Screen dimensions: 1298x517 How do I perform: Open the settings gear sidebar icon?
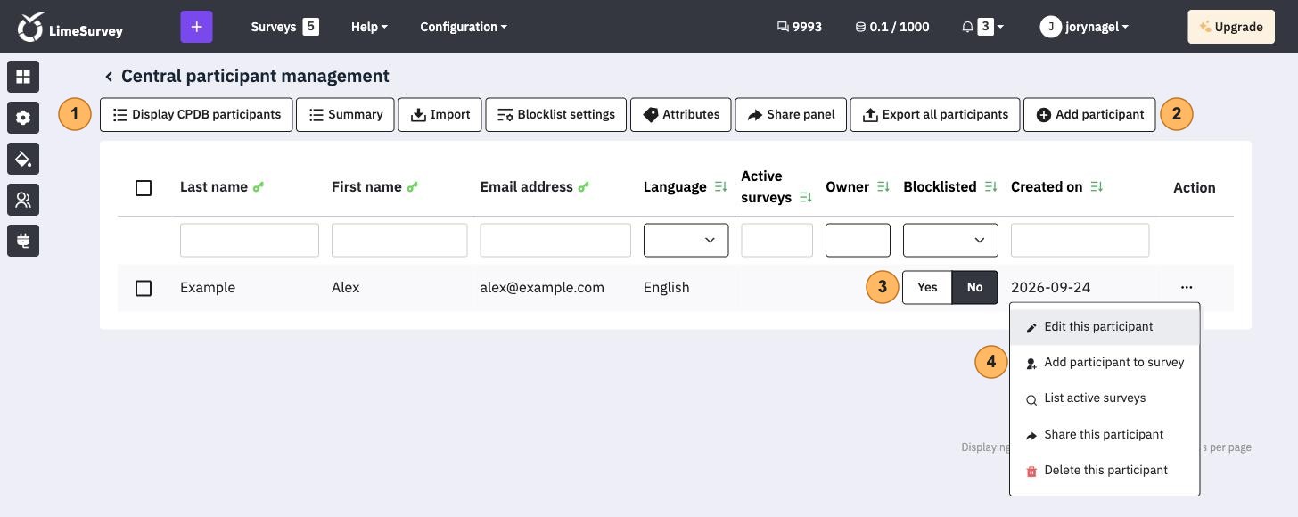click(x=23, y=118)
